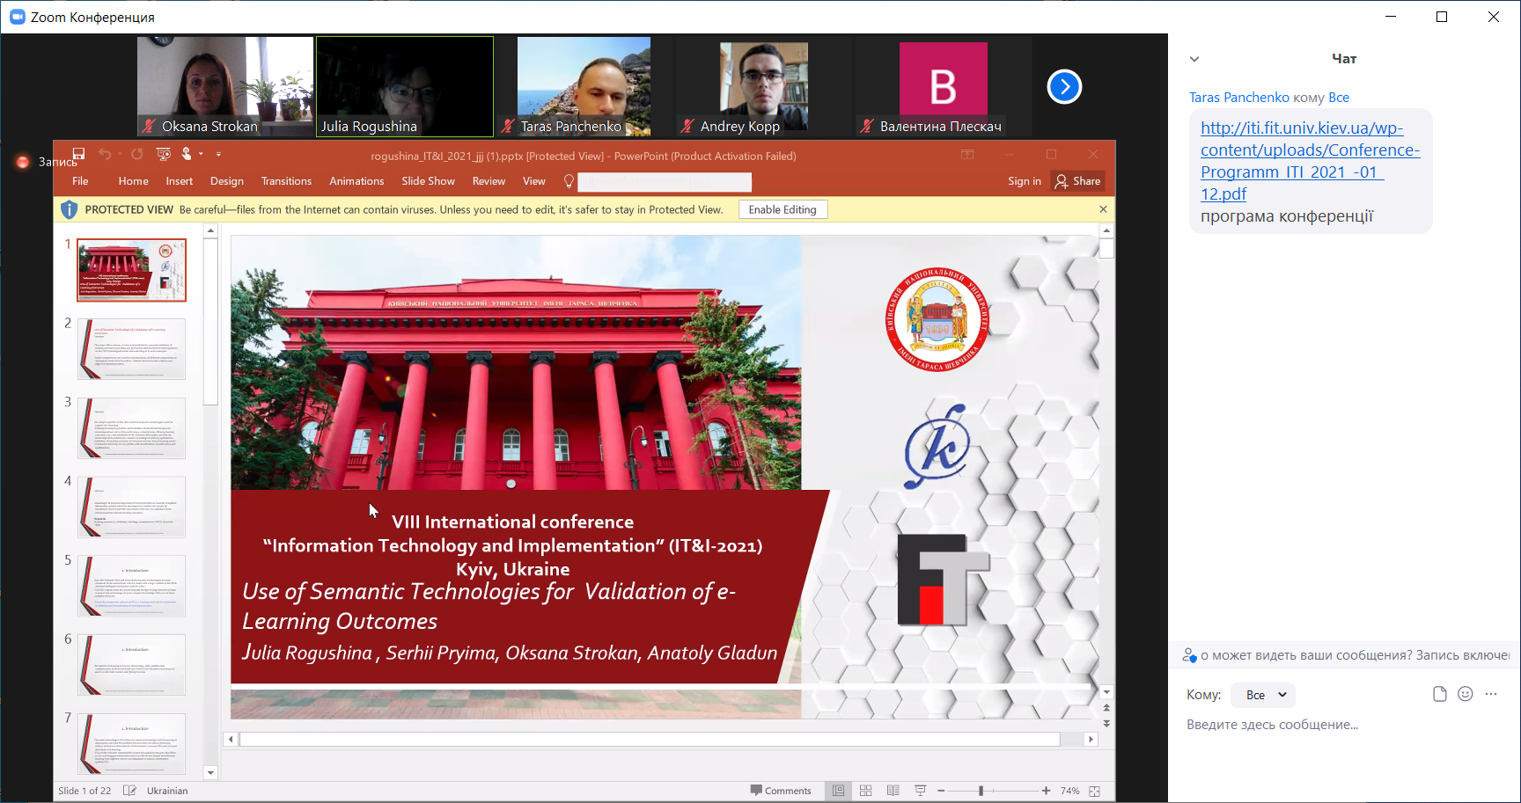Click the Tell Me lightbulb icon
Viewport: 1521px width, 803px height.
569,181
